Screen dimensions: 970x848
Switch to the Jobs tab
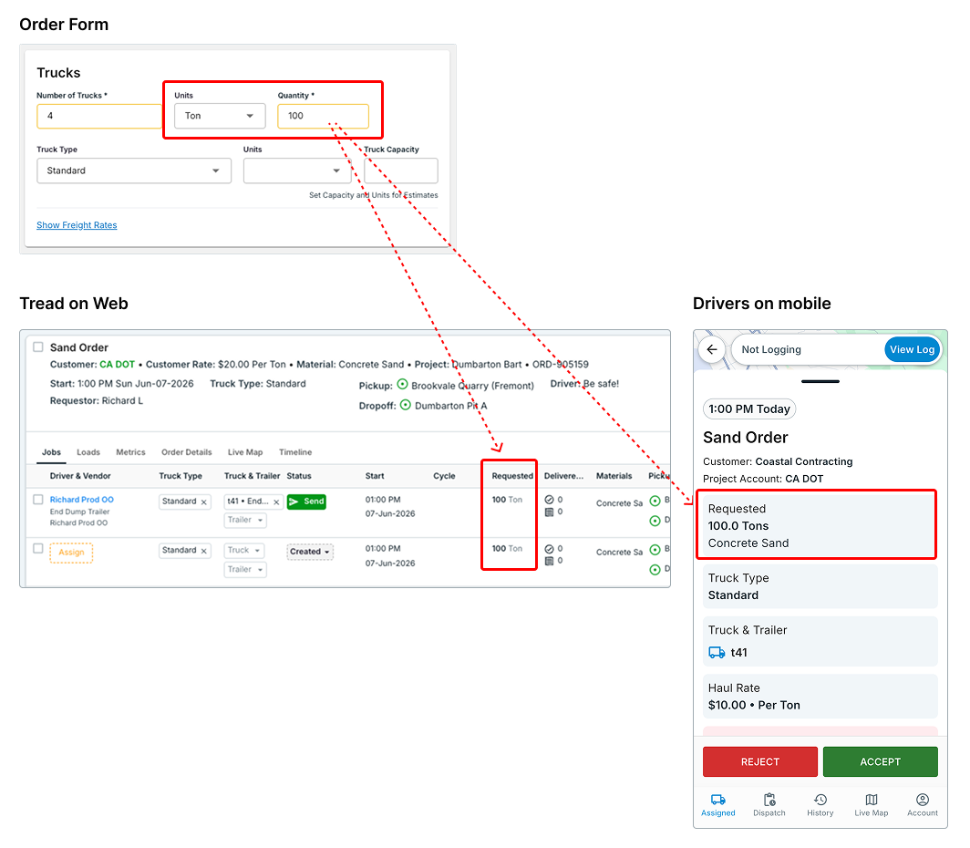51,452
